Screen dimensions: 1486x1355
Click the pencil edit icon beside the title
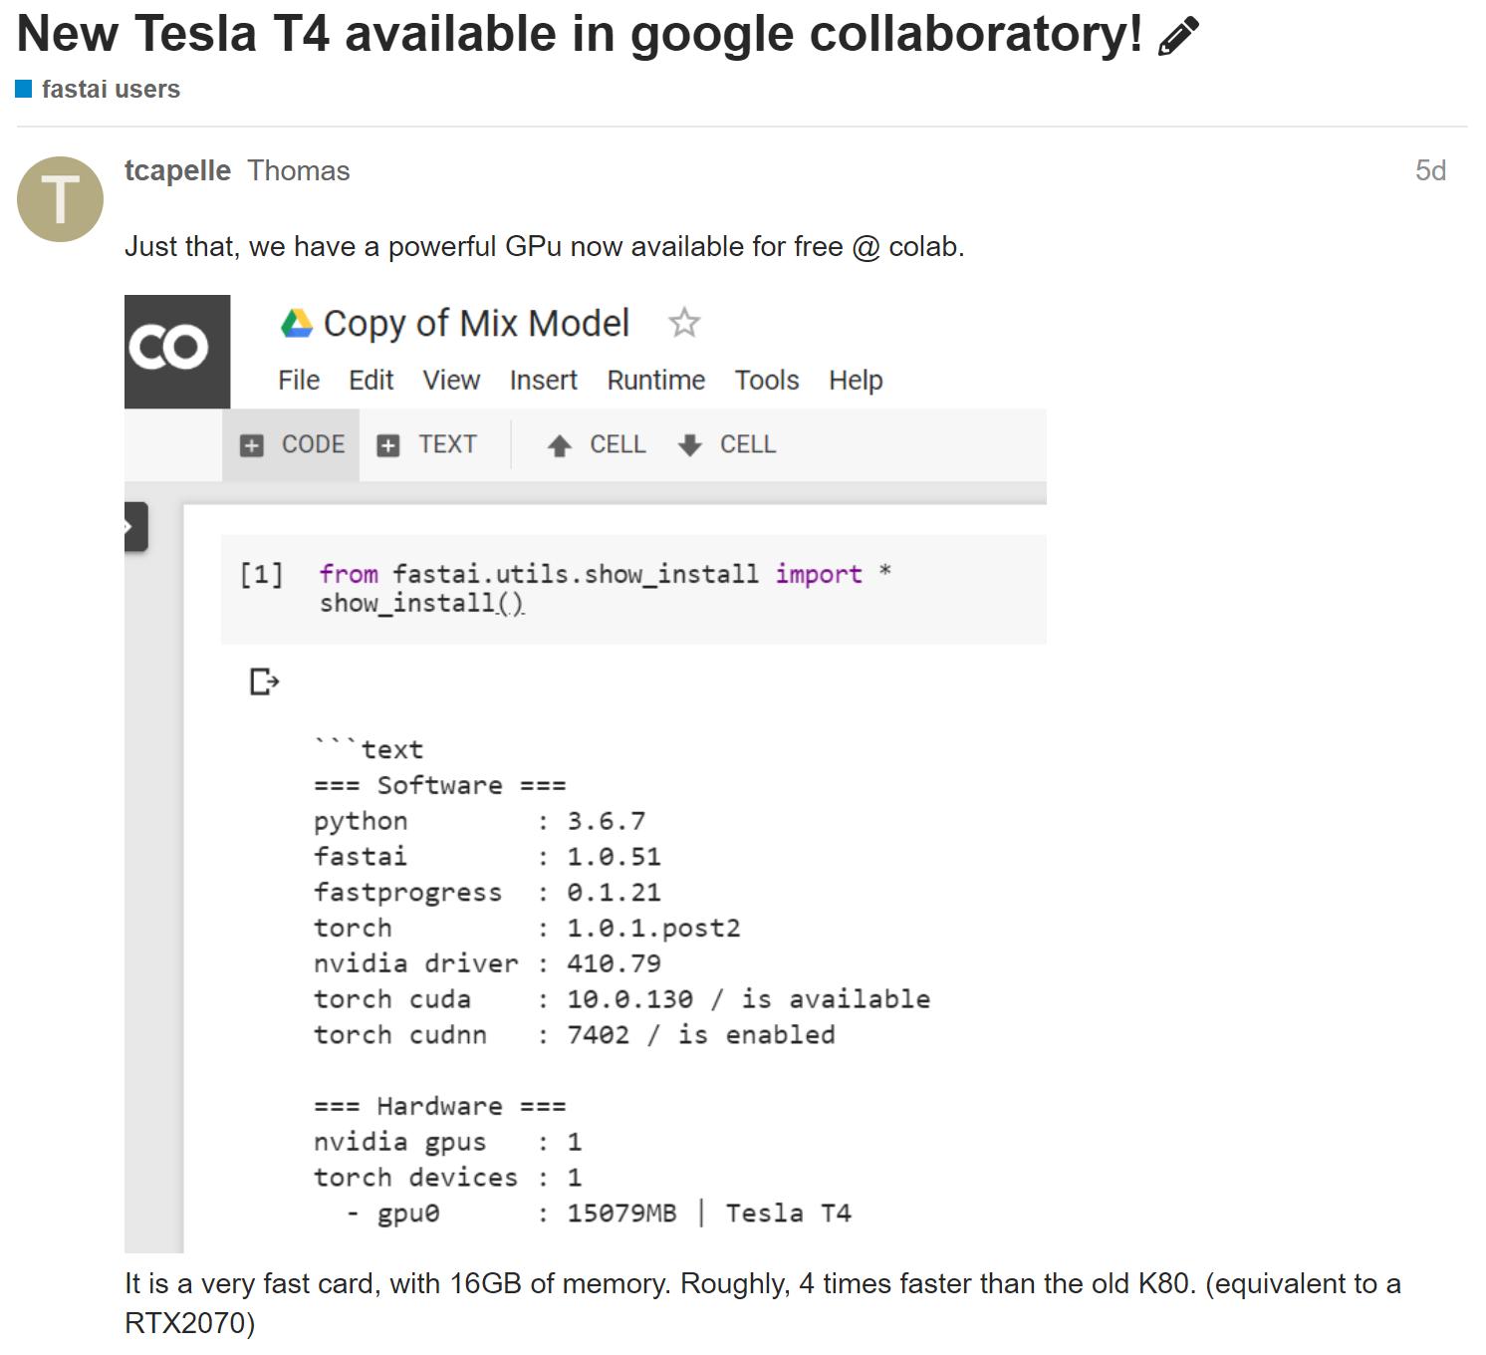(x=1179, y=38)
